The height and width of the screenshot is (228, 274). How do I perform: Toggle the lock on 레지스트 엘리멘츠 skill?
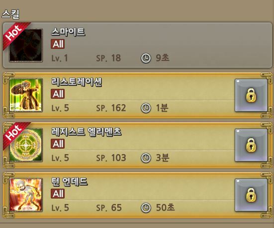coord(251,145)
